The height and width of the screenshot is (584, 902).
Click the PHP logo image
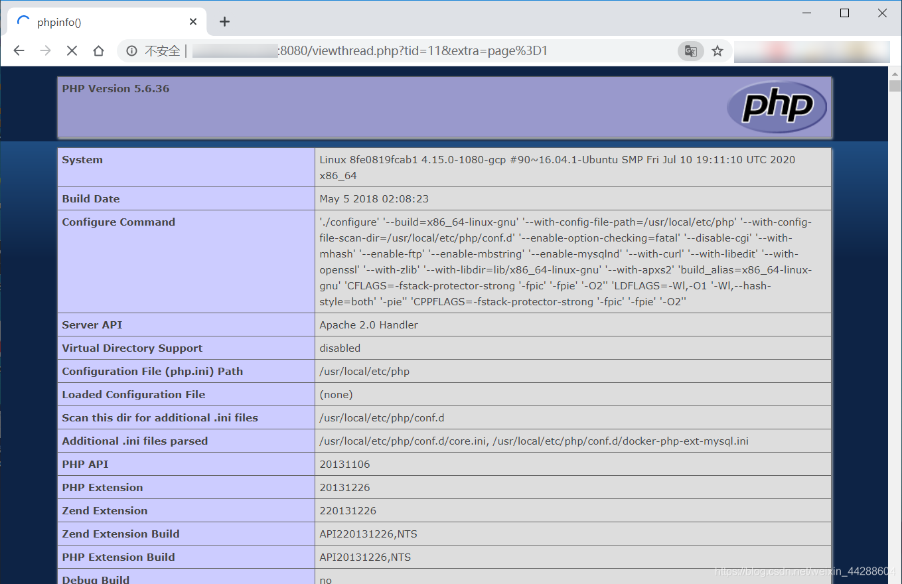[x=777, y=107]
